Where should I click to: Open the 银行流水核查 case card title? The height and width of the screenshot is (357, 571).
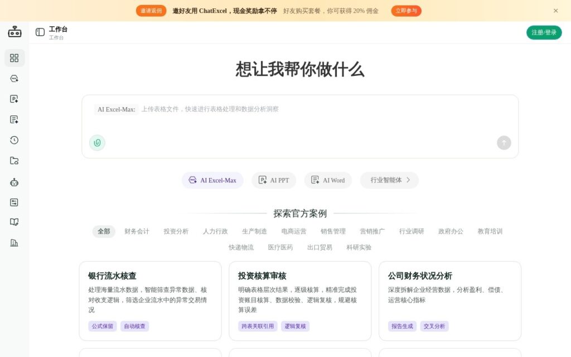pos(112,276)
